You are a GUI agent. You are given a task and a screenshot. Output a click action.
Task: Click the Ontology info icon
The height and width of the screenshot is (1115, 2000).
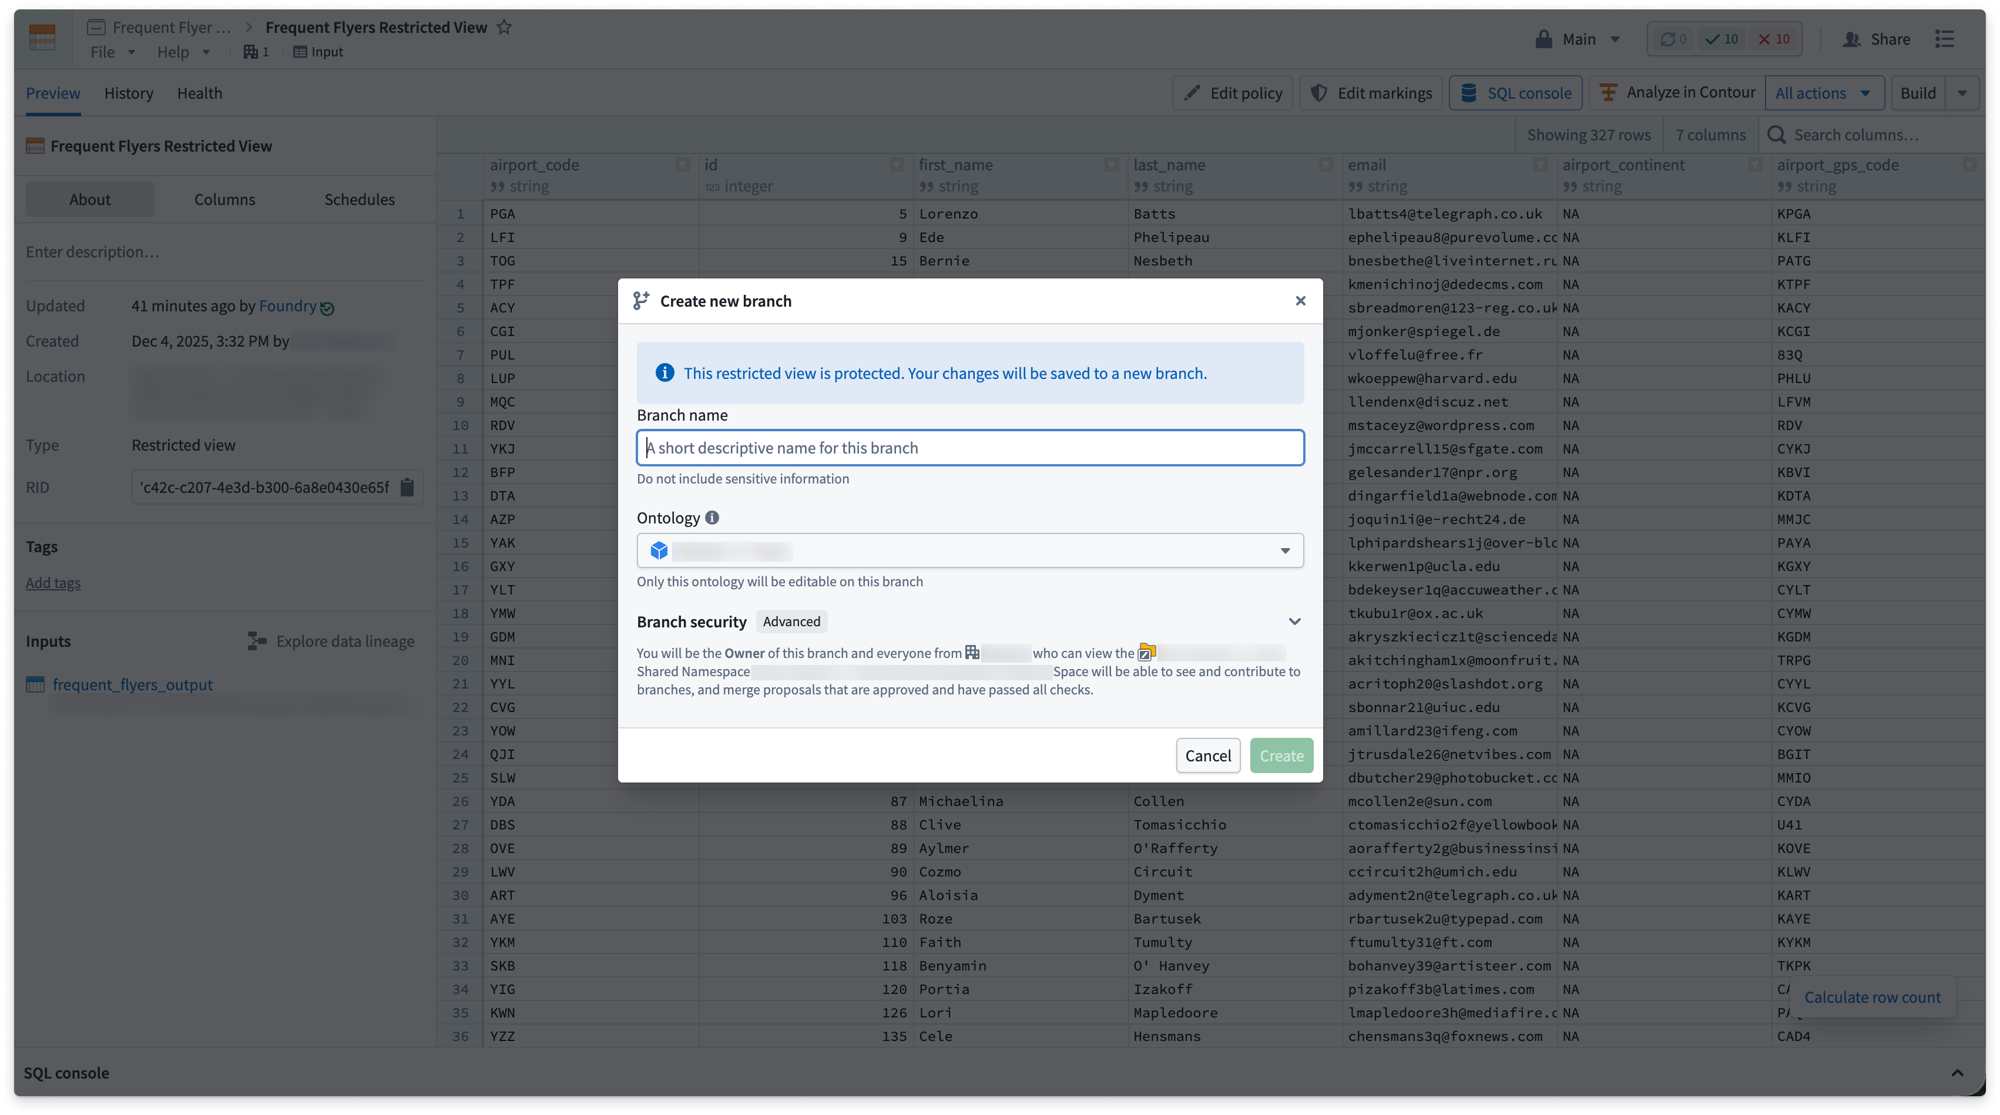tap(712, 517)
